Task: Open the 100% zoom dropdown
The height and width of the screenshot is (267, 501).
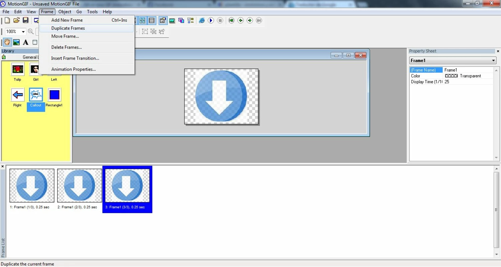Action: coord(23,32)
